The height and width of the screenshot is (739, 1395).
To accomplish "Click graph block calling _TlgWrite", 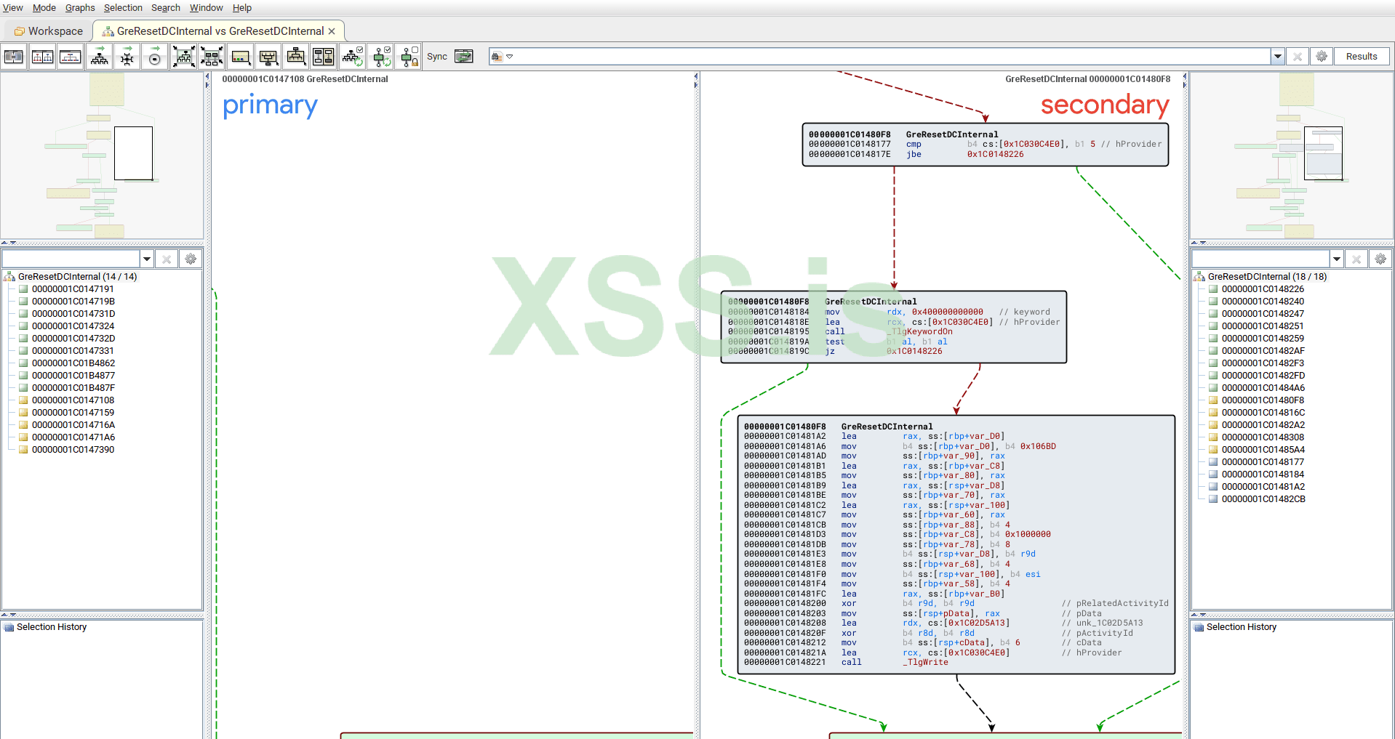I will pyautogui.click(x=956, y=545).
